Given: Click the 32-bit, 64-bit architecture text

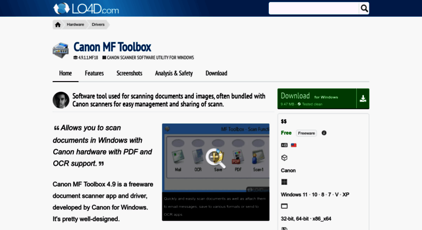Looking at the screenshot, I should 306,219.
